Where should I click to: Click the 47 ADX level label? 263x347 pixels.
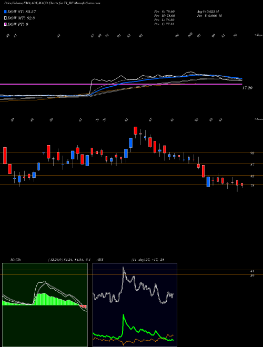(x=252, y=271)
